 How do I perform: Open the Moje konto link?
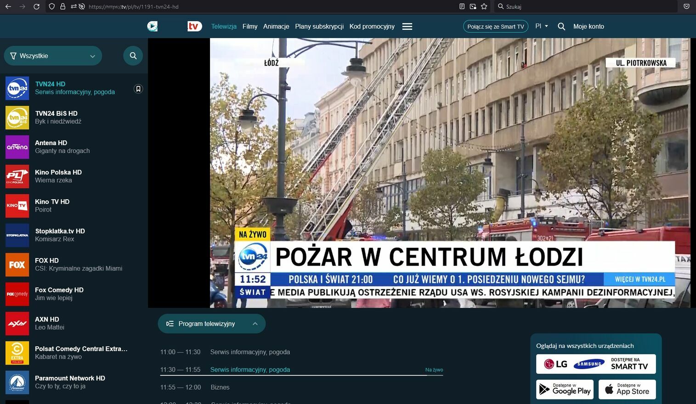click(x=588, y=27)
